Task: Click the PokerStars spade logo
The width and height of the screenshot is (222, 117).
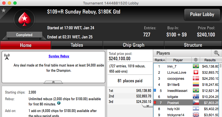Action: click(x=24, y=19)
